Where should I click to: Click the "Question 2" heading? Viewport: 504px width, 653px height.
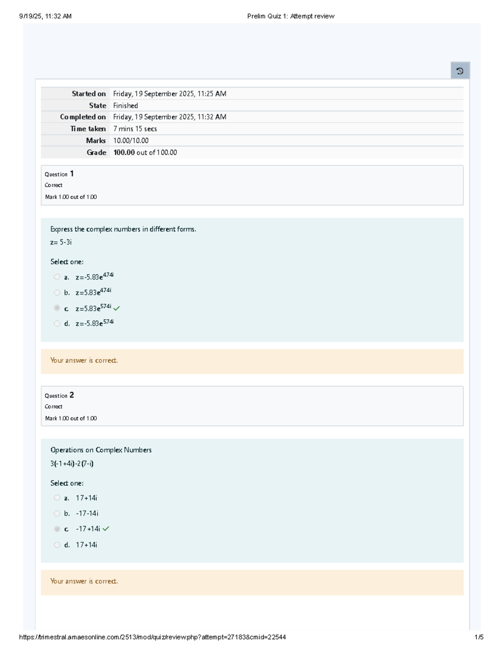pos(59,395)
